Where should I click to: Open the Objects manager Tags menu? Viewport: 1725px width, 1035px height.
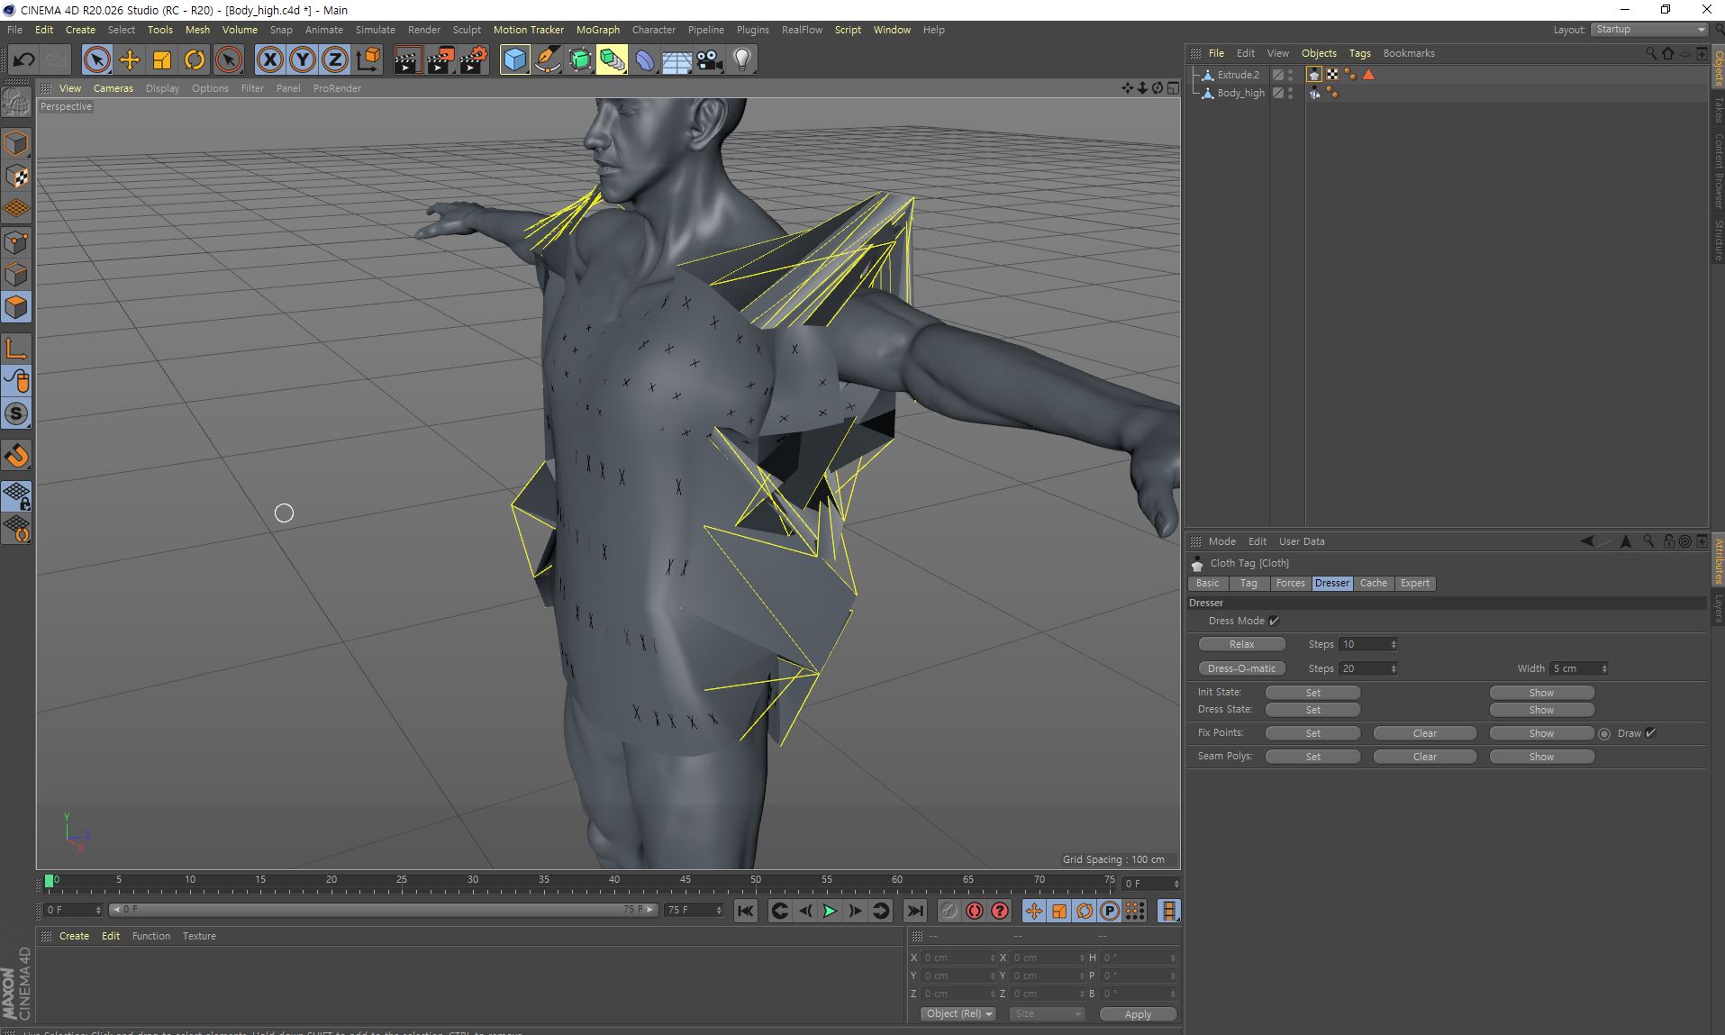pos(1359,53)
